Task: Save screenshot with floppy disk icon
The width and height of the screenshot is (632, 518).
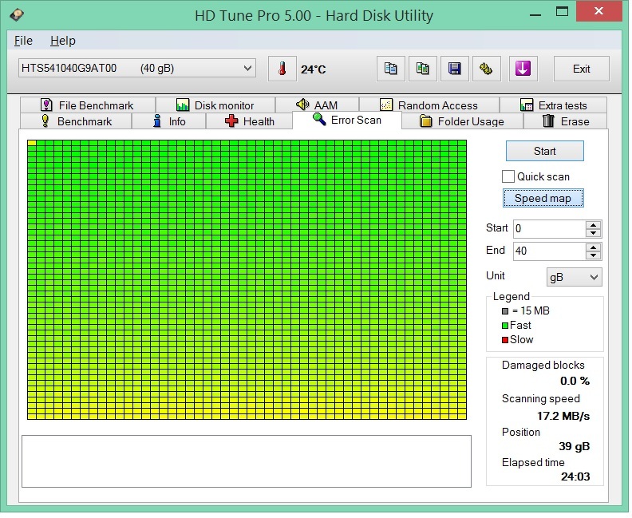Action: coord(454,69)
